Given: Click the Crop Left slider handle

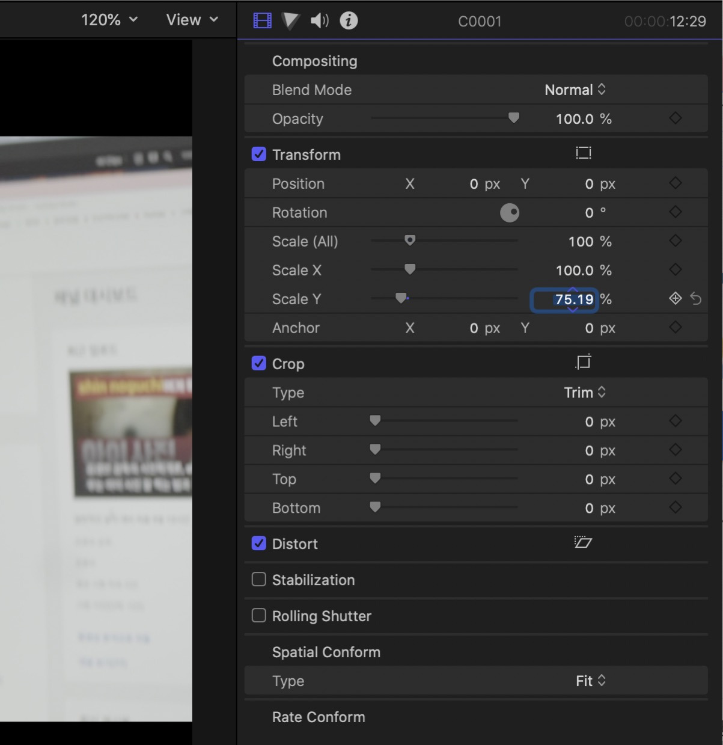Looking at the screenshot, I should tap(375, 421).
